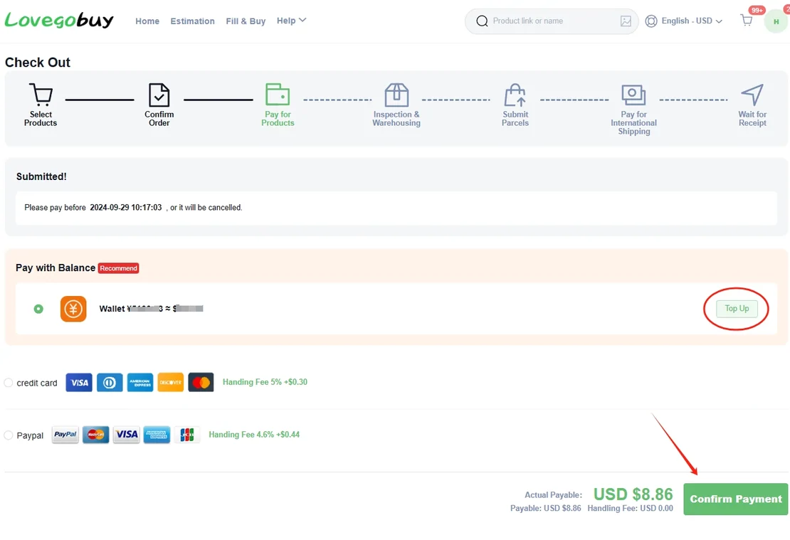790x540 pixels.
Task: Click the 99+ cart badge
Action: pyautogui.click(x=757, y=10)
